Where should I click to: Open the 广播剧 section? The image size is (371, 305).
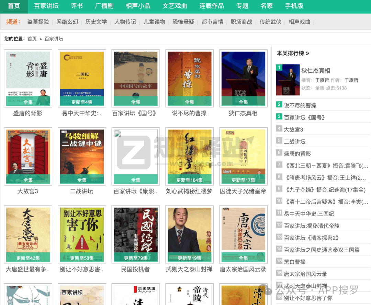(x=104, y=6)
